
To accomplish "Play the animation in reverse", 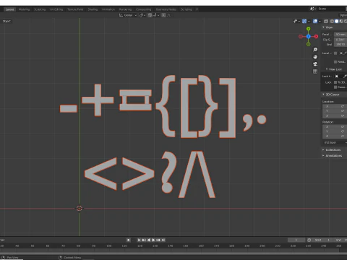I will [x=148, y=240].
